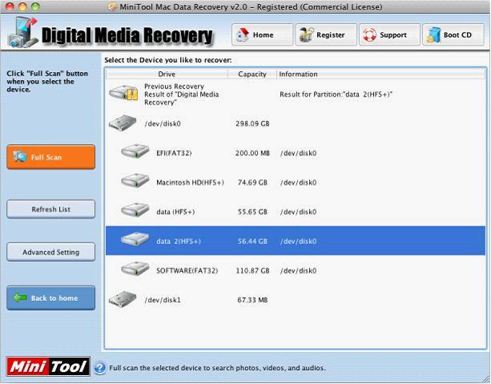491x384 pixels.
Task: Select the "/dev/disk0" drive name
Action: (x=163, y=123)
